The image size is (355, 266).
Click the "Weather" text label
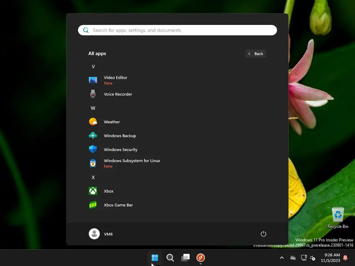pyautogui.click(x=112, y=122)
